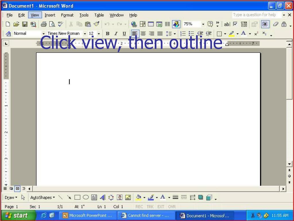Open the File menu
Screen dimensions: 294x221
(x=9, y=15)
